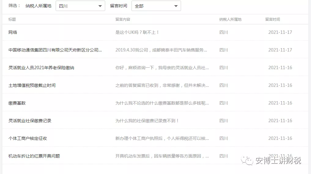The height and width of the screenshot is (174, 311).
Task: Open the message titled 缴费基数
Action: [x=17, y=103]
